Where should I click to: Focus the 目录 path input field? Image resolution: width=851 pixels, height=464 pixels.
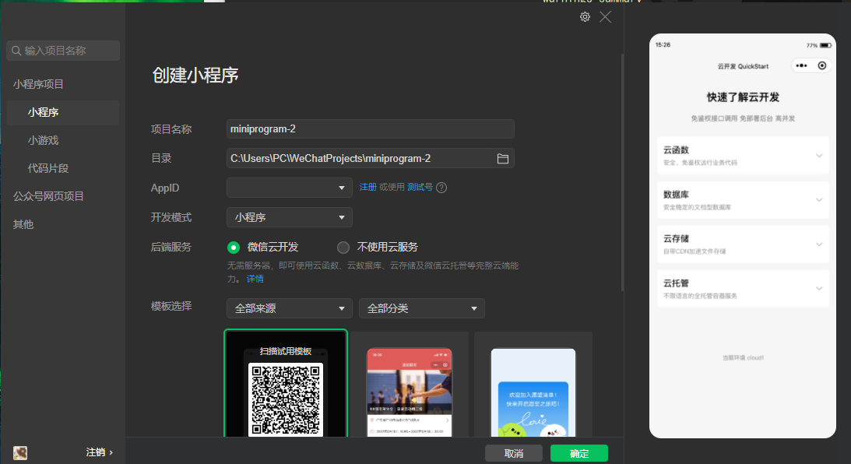click(370, 159)
